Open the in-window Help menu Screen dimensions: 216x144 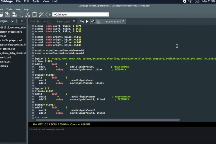26,9
